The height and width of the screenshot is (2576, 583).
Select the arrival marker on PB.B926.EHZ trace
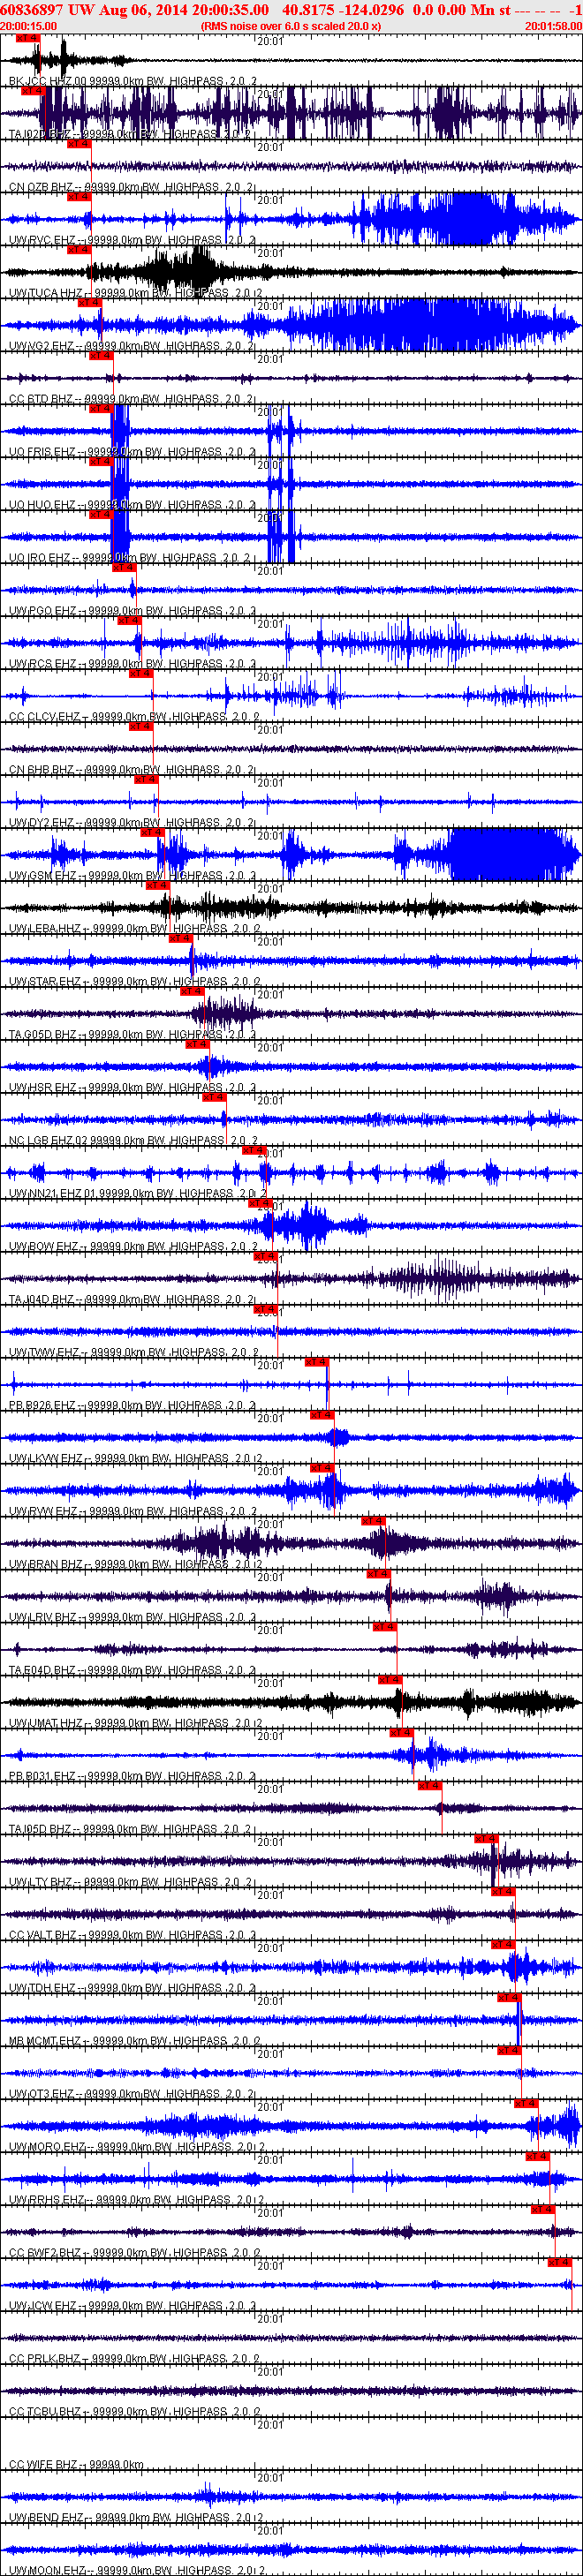pos(316,1362)
